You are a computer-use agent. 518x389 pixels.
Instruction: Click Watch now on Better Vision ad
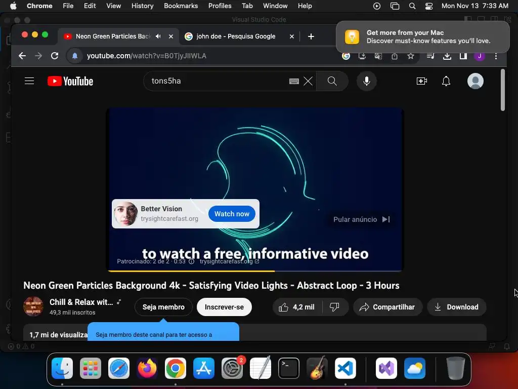coord(232,214)
